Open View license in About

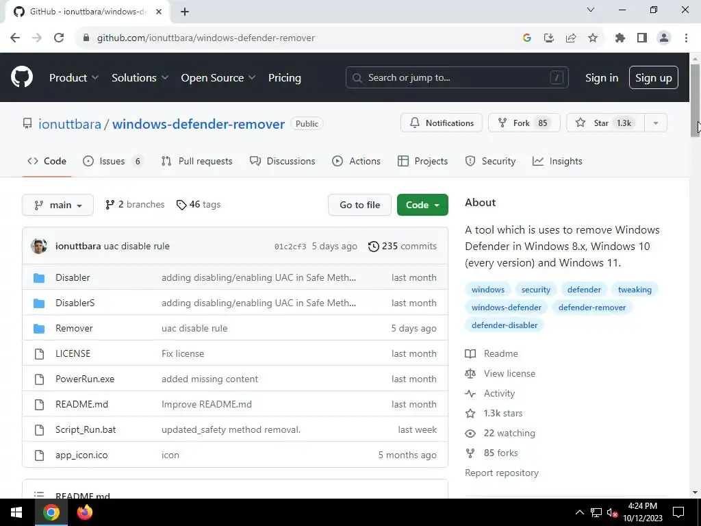tap(500, 373)
